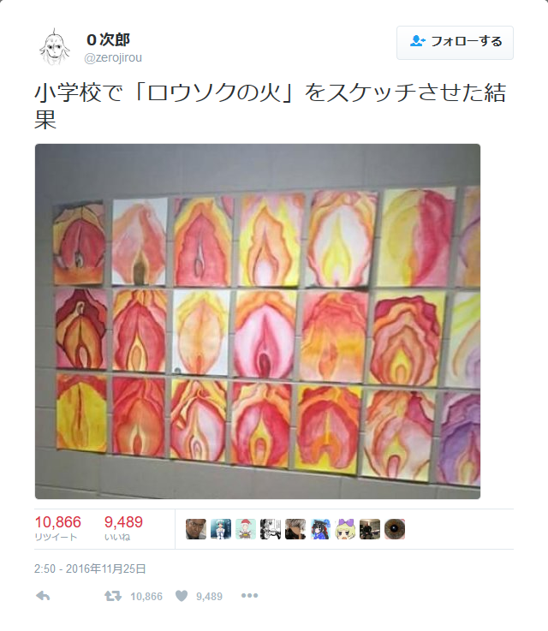548x631 pixels.
Task: Open the attached wall paintings photo
Action: tap(258, 321)
